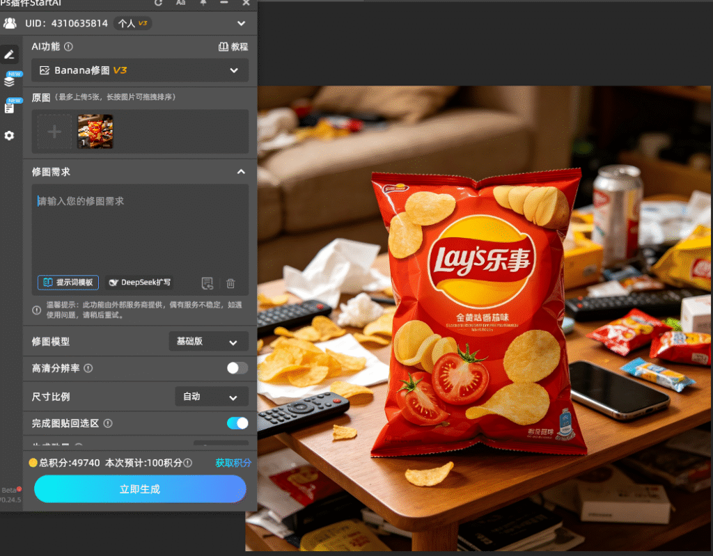Image resolution: width=713 pixels, height=556 pixels.
Task: Click the UID: 4310635814 text
Action: [66, 23]
